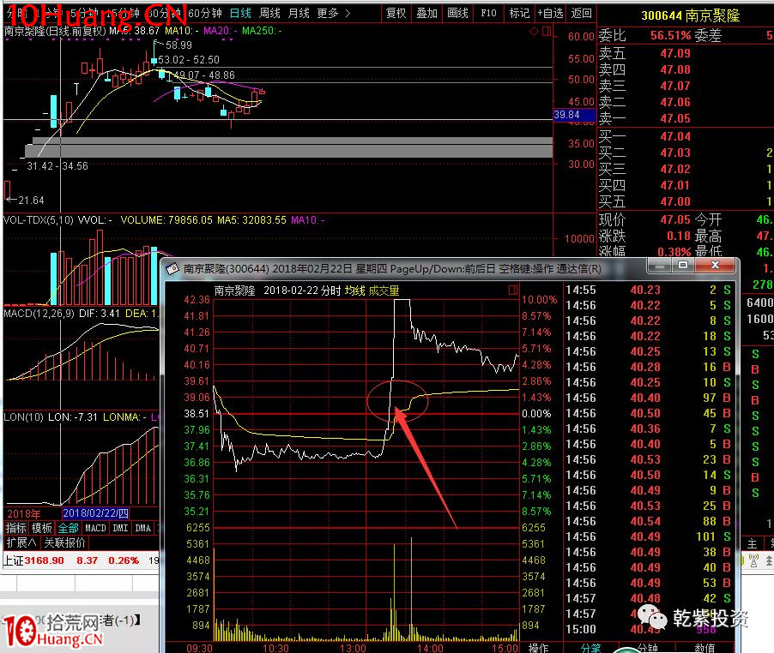Screen dimensions: 774x653
Task: Click the 返回 back button
Action: [582, 14]
